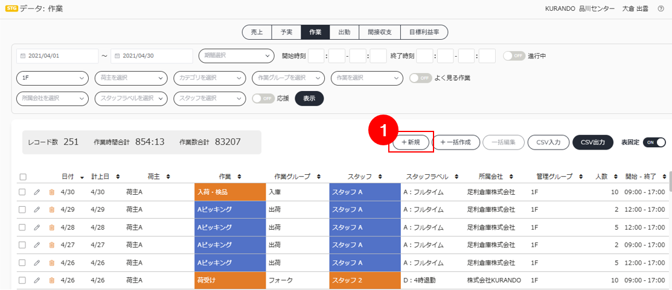Check the 4/27 row checkbox
This screenshot has width=672, height=290.
22,245
